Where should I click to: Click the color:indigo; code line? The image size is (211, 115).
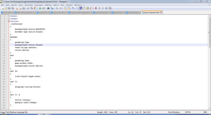click(23, 100)
